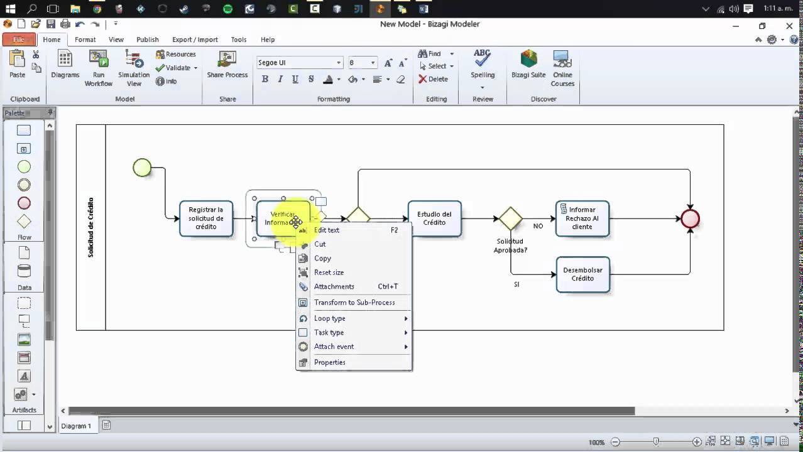803x452 pixels.
Task: Click the 'Estudio del Crédito' task
Action: pyautogui.click(x=434, y=218)
